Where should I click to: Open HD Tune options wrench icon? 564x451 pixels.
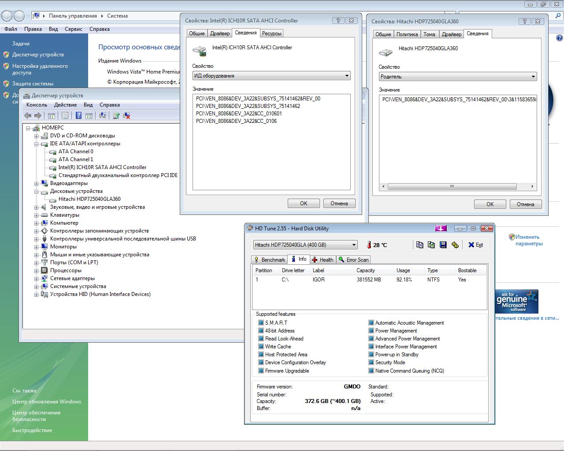point(455,245)
